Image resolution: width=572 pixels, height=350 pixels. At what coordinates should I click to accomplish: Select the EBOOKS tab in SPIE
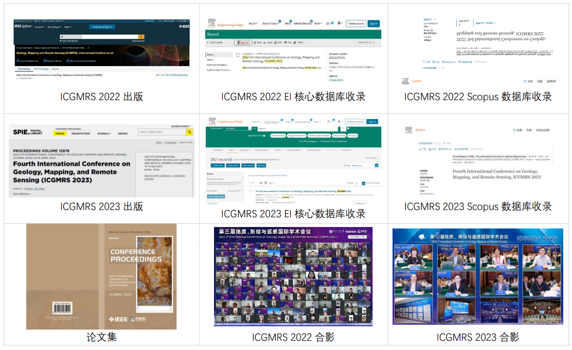(123, 133)
